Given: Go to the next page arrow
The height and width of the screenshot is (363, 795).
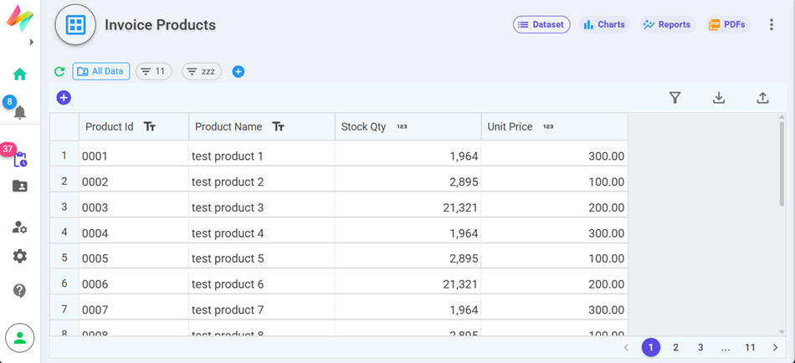Looking at the screenshot, I should pos(776,348).
